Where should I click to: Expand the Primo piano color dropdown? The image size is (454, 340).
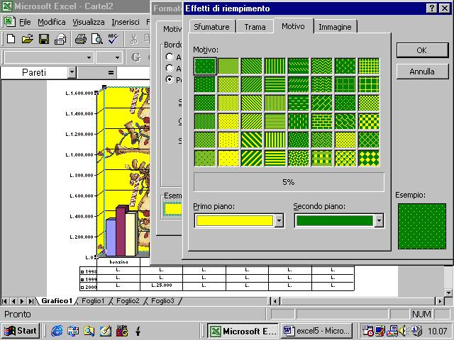pos(279,221)
